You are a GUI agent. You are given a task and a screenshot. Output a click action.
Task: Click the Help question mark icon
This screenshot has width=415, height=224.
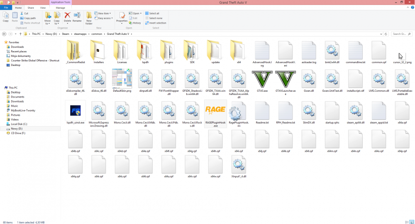coord(413,7)
